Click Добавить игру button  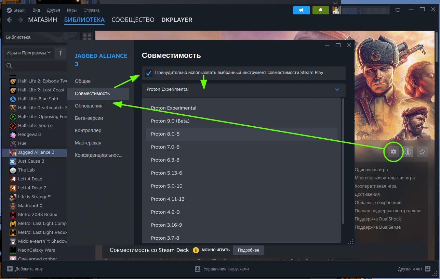pos(29,269)
